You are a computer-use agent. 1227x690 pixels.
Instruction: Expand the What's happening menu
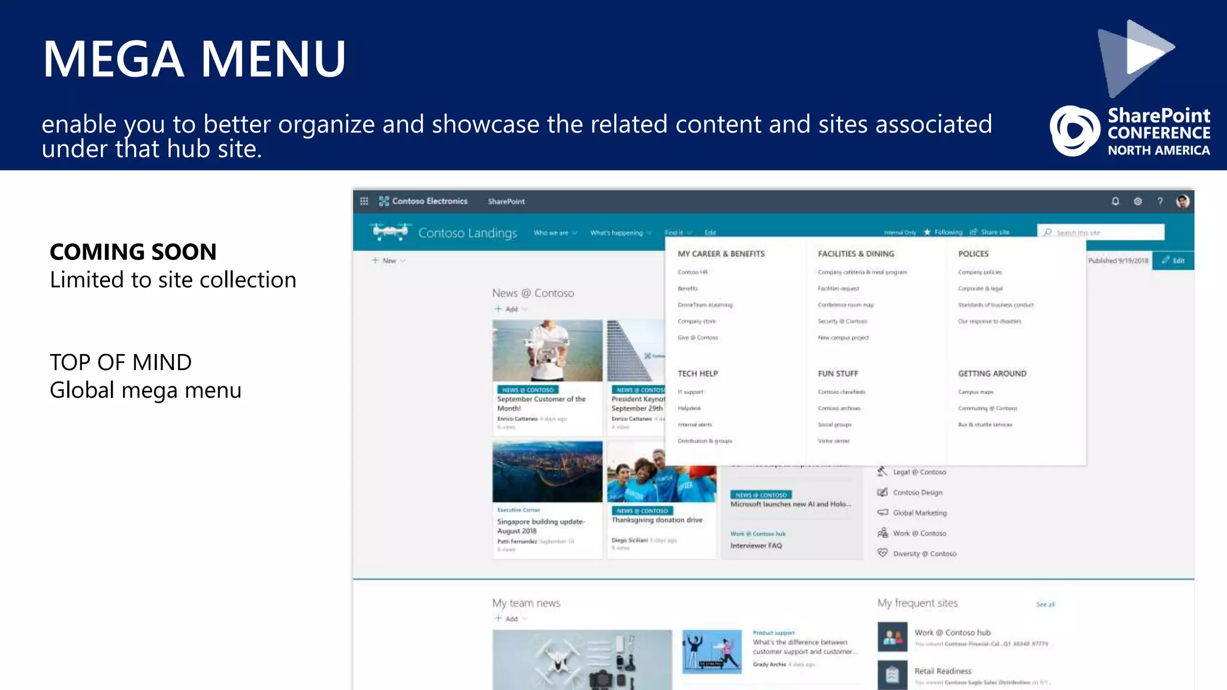coord(621,232)
